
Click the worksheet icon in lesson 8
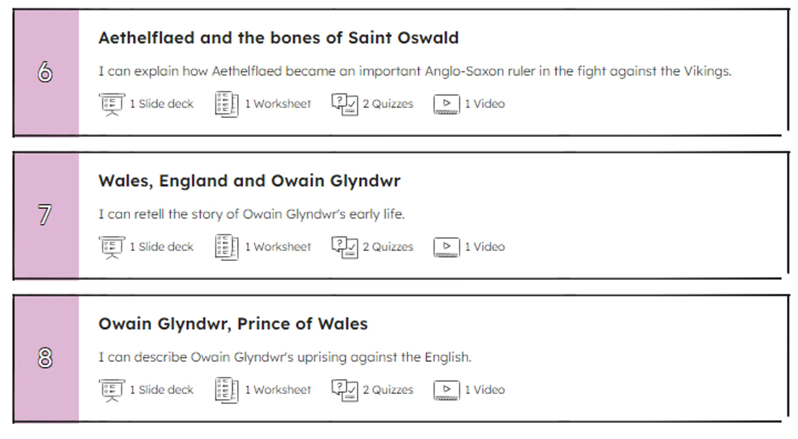(227, 390)
